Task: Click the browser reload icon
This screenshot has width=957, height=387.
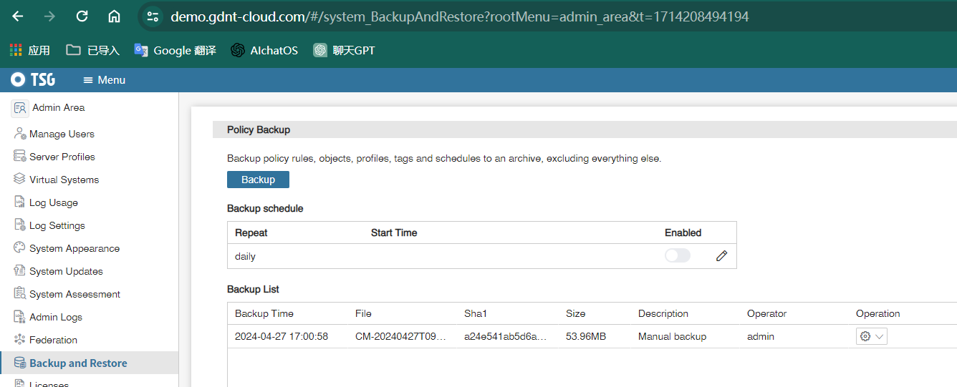Action: pyautogui.click(x=82, y=16)
